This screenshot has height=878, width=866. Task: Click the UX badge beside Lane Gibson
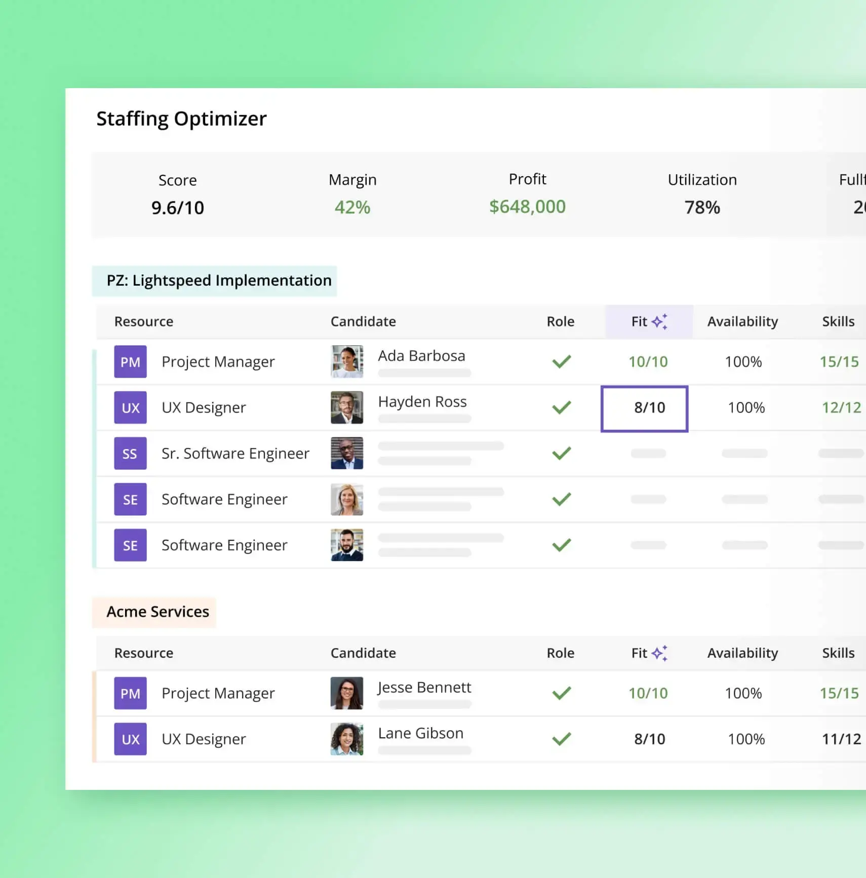click(130, 739)
